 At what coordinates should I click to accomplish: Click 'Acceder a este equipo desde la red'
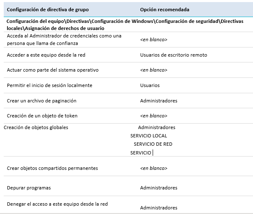coord(46,55)
